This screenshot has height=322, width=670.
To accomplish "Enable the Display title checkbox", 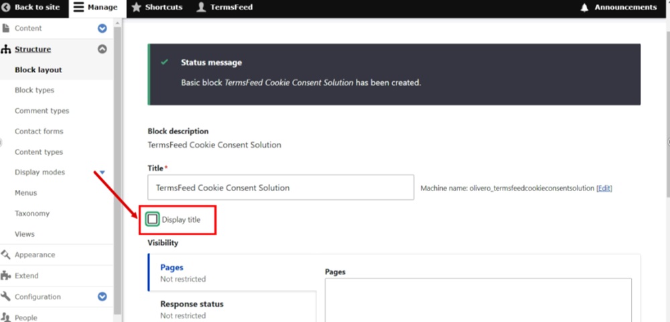I will pyautogui.click(x=153, y=220).
